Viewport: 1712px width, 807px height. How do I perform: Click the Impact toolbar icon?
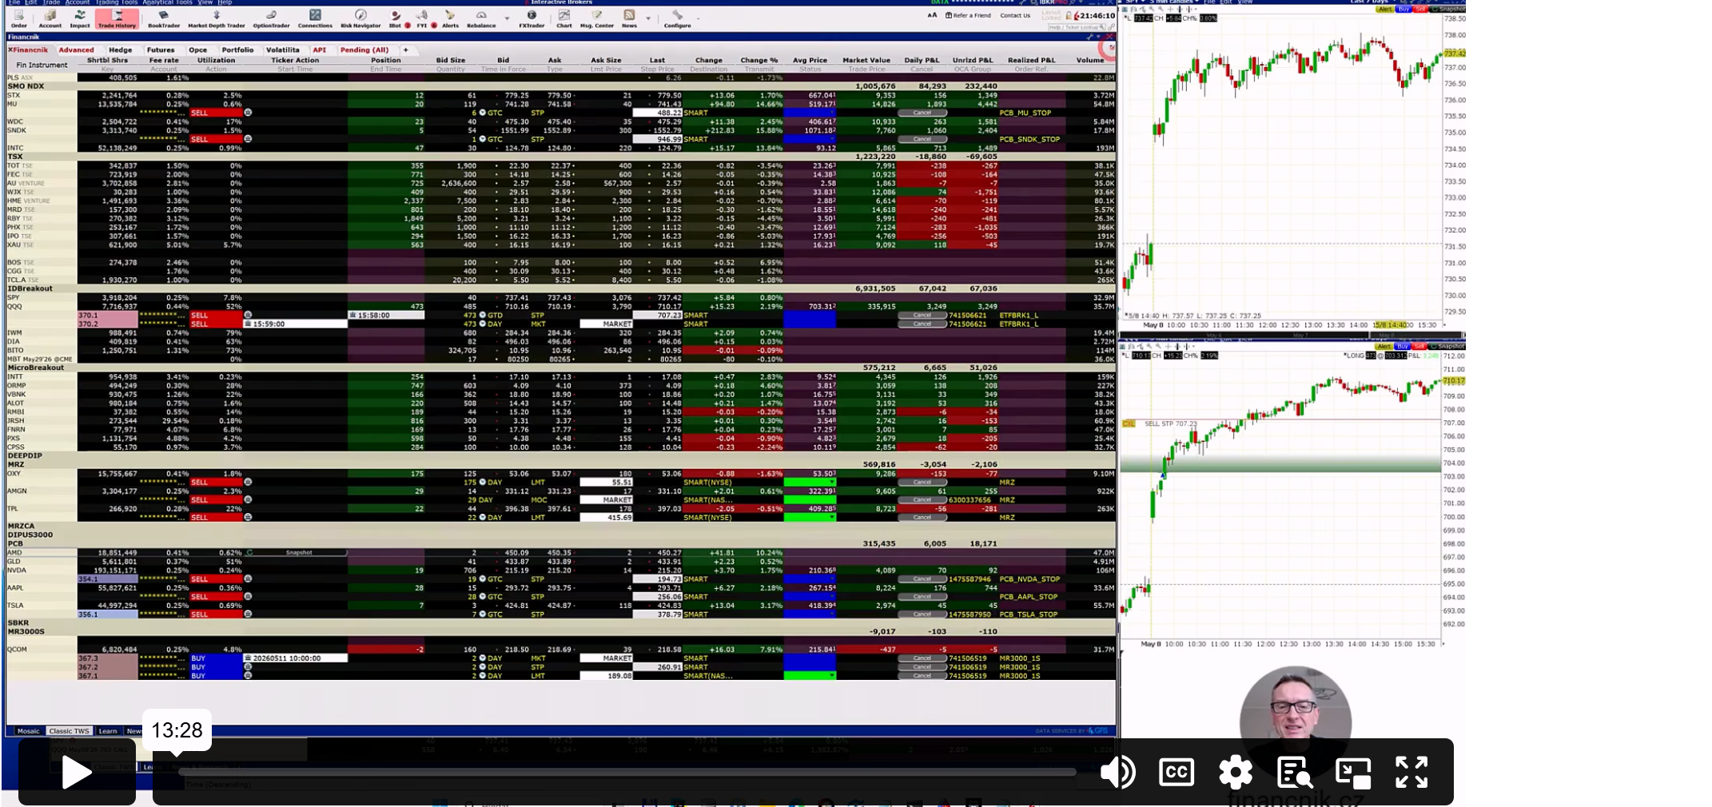coord(80,18)
